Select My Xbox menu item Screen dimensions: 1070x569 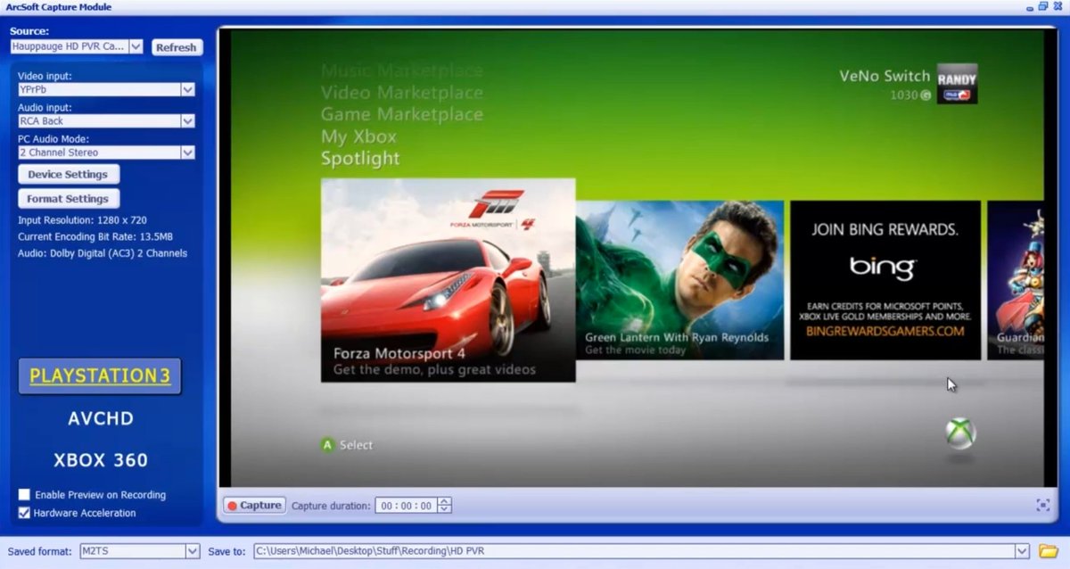point(358,136)
